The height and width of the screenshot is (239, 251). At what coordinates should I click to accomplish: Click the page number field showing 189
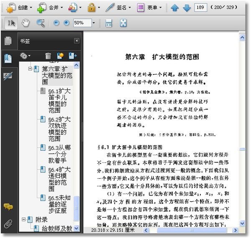[x=201, y=8]
